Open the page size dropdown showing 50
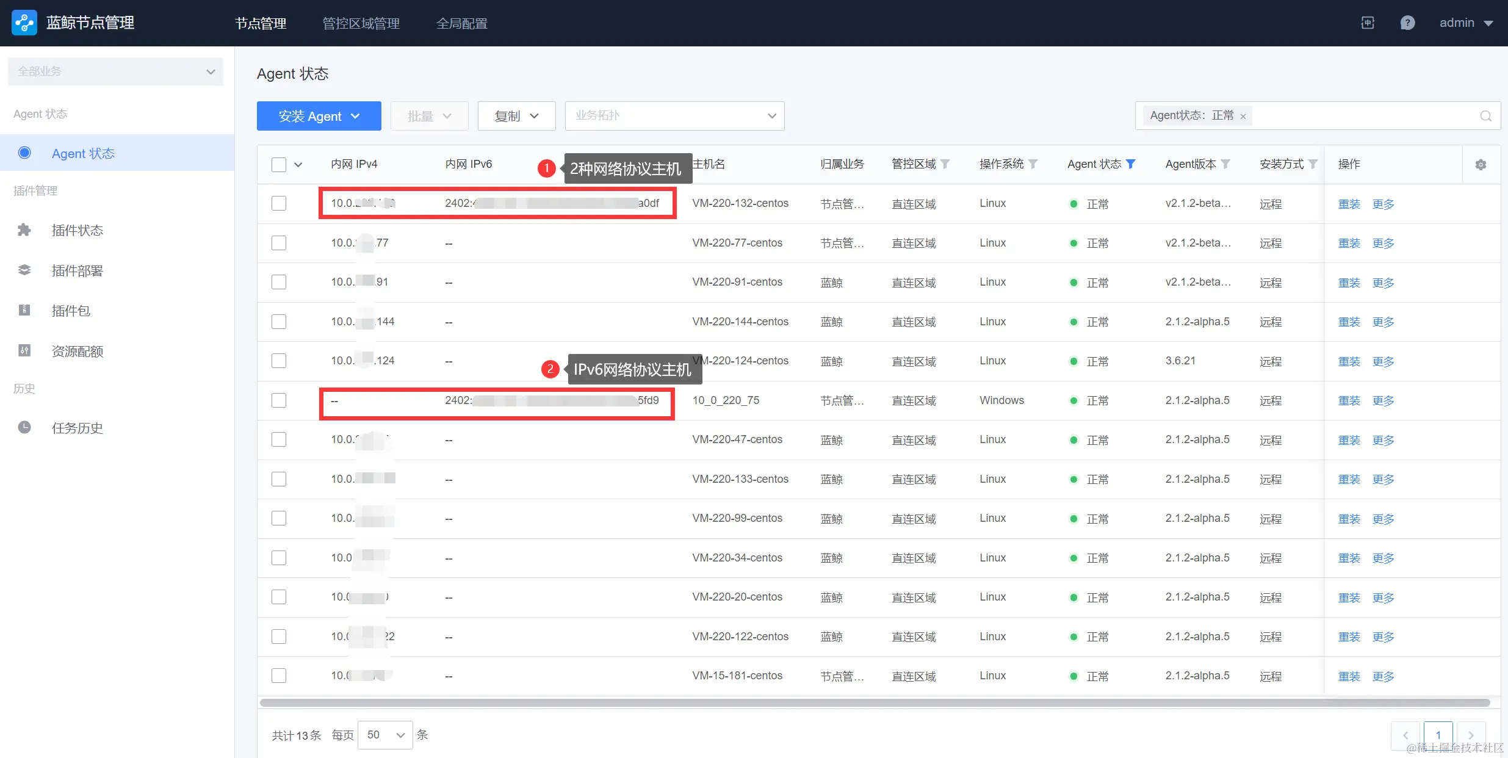 [385, 735]
